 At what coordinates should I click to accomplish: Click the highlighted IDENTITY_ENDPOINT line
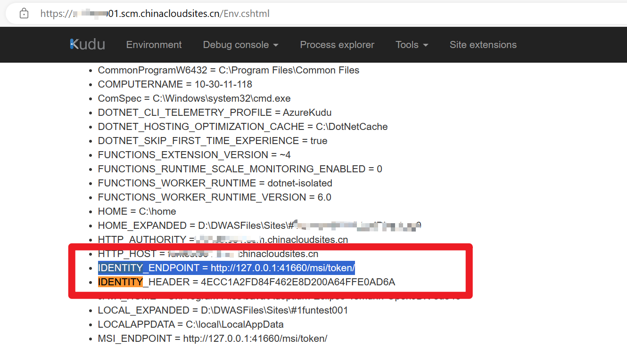pos(226,268)
